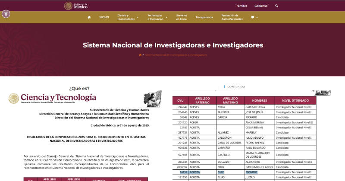Click the Subsecretaría de Ciencias y Humanidades line

pos(119,110)
